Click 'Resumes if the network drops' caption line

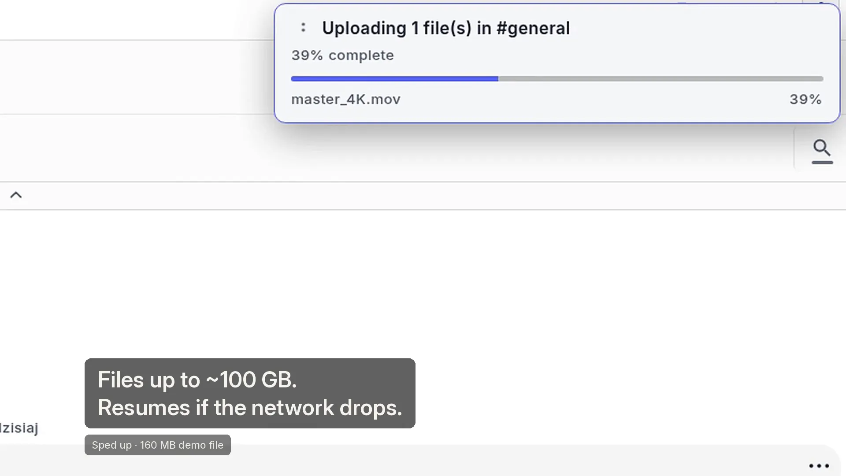click(x=250, y=408)
